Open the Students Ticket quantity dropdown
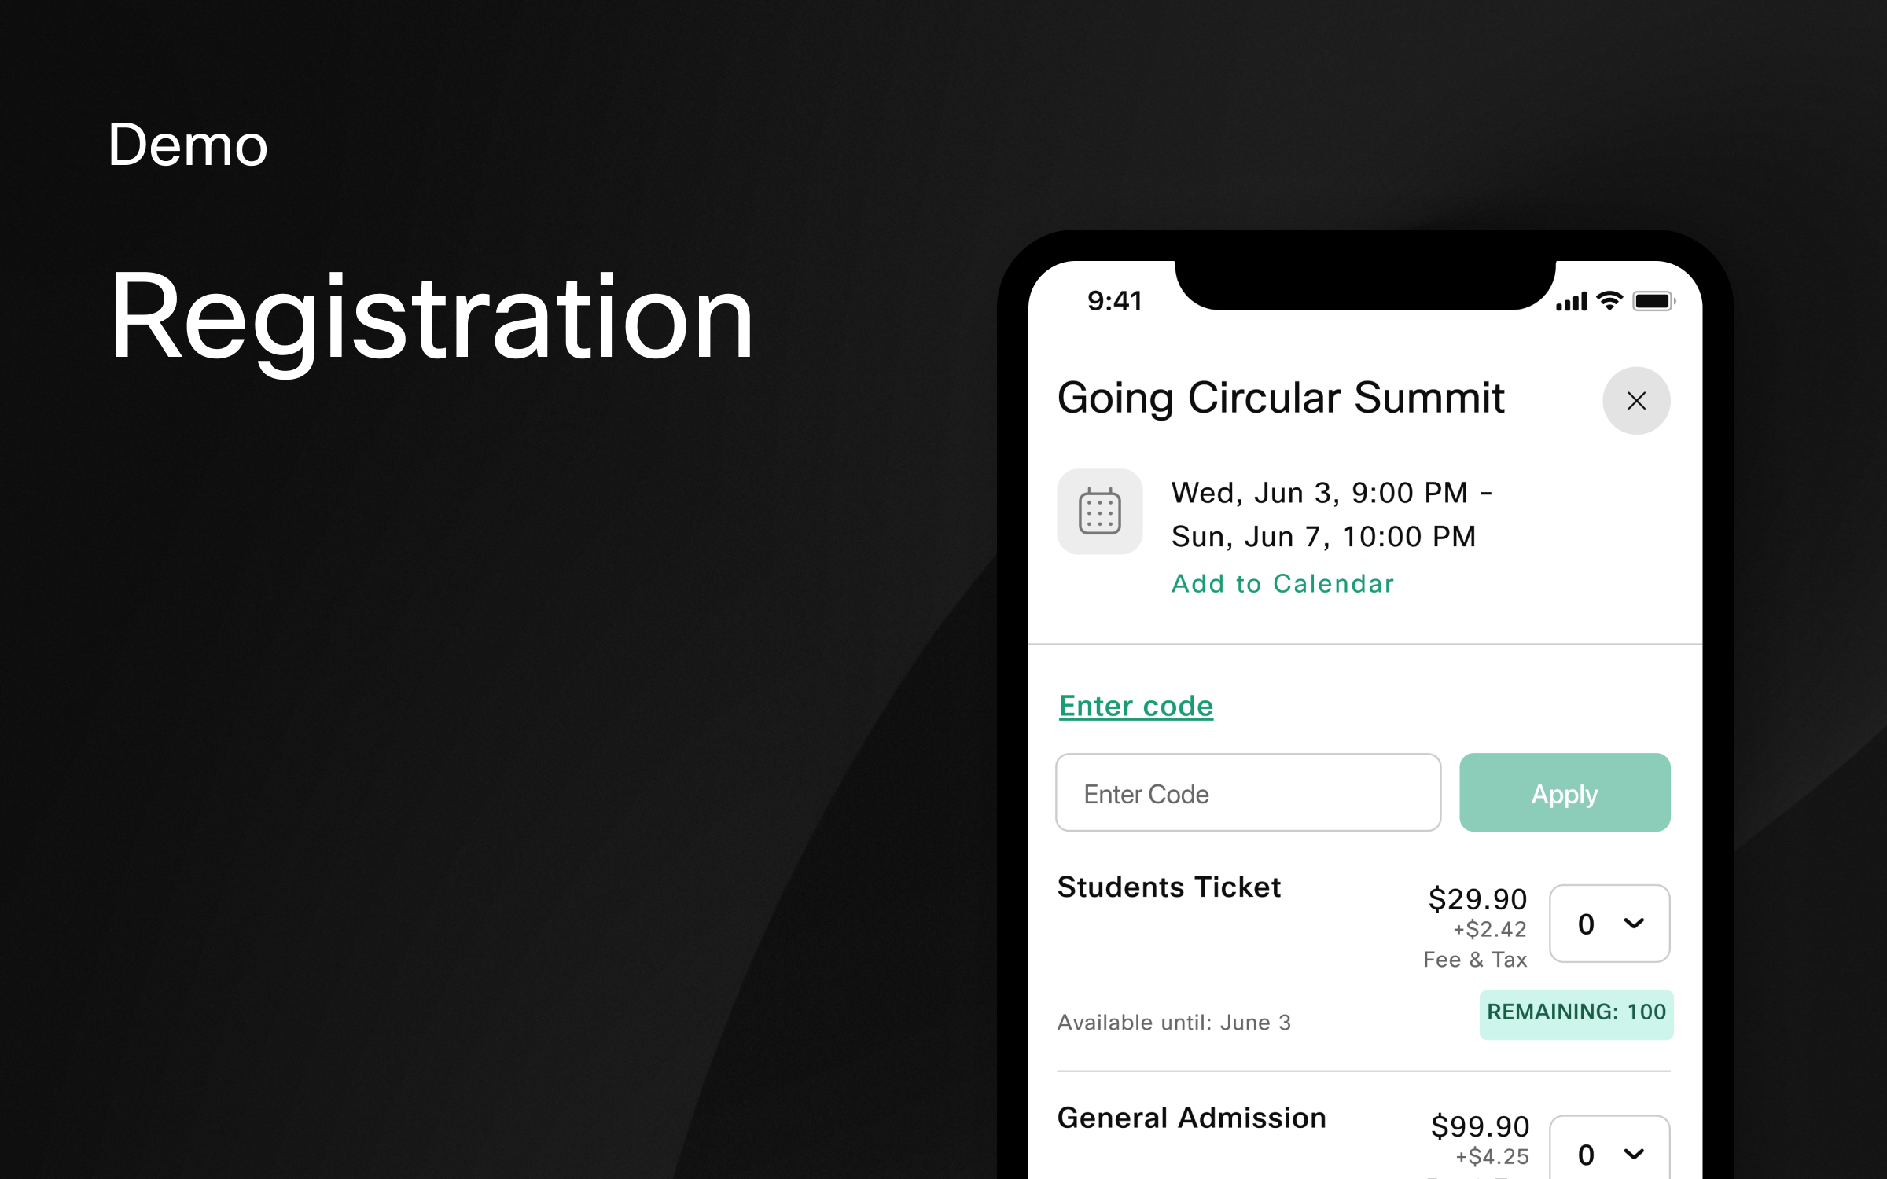1887x1179 pixels. pyautogui.click(x=1609, y=924)
